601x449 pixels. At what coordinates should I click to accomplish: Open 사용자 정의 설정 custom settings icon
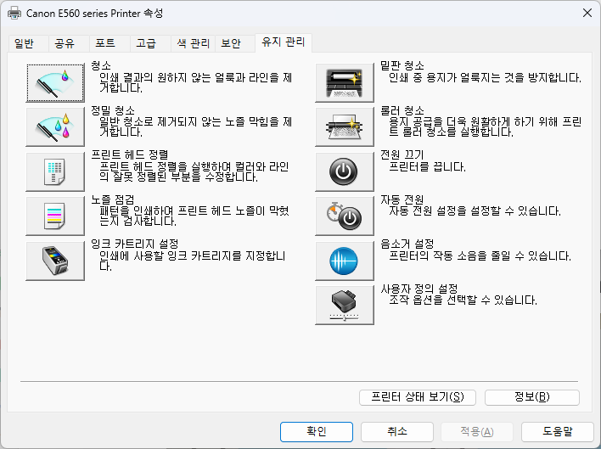pos(344,305)
